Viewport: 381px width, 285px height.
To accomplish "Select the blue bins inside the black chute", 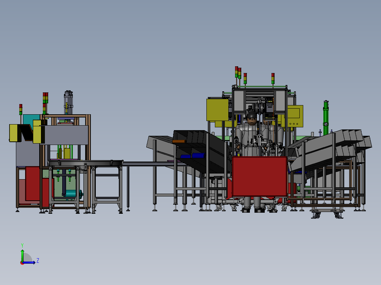I will [x=193, y=156].
